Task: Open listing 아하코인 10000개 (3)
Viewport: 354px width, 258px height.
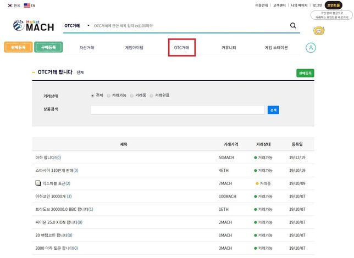Action: [x=53, y=197]
